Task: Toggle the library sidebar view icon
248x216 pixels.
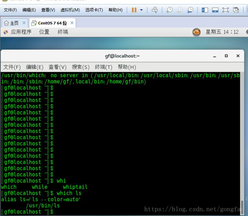Action: pos(205,10)
